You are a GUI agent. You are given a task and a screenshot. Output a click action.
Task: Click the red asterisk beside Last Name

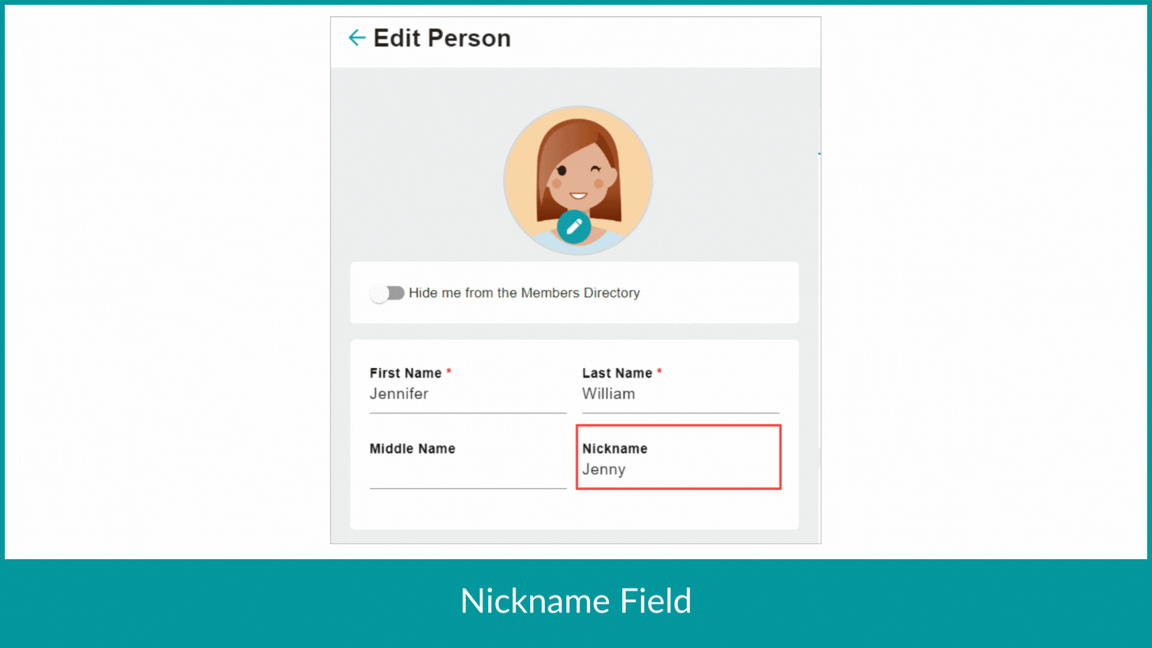pos(659,371)
